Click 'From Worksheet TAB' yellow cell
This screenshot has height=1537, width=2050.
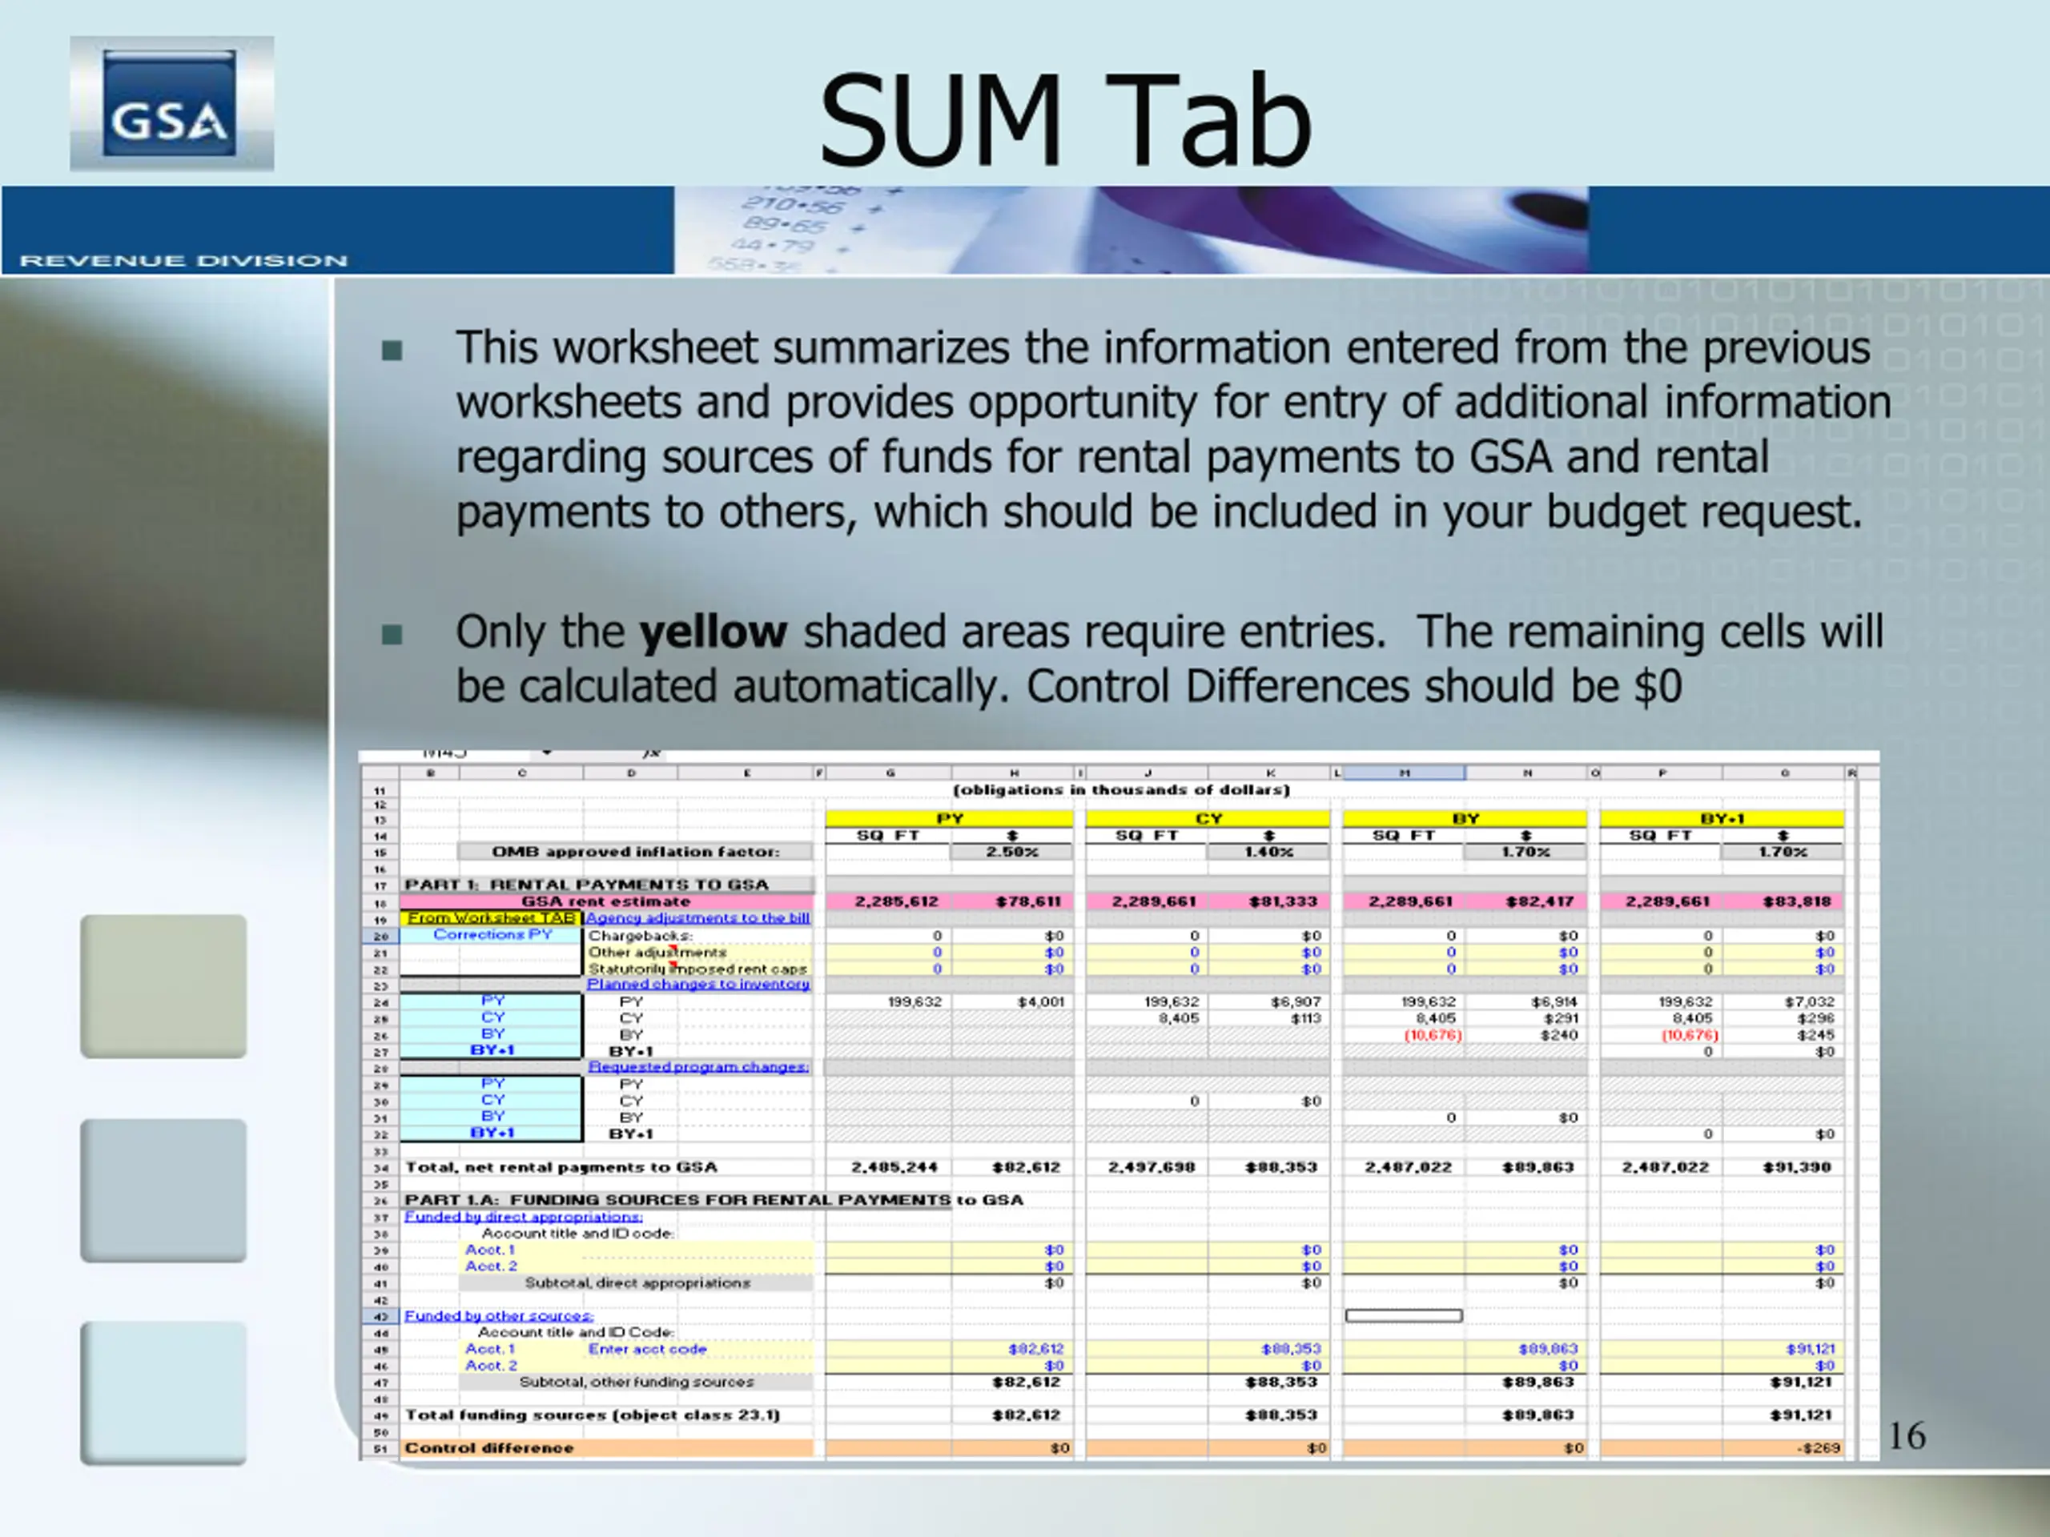click(x=491, y=918)
